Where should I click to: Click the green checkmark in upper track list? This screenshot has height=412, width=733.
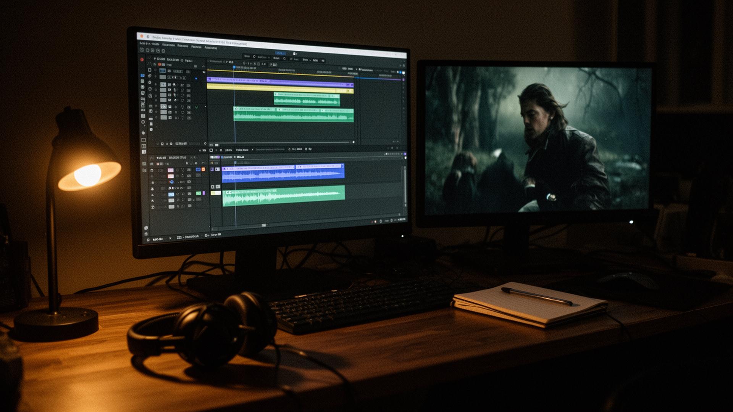(x=197, y=108)
